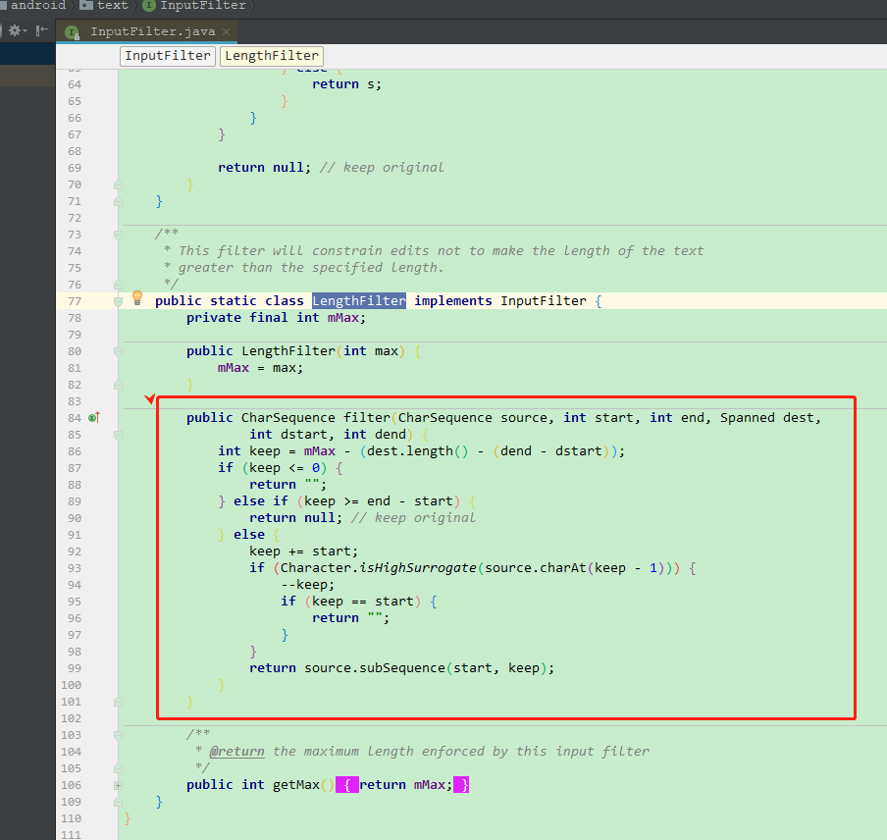Screen dimensions: 887x840
Task: Click line number 77 in the gutter
Action: [x=75, y=301]
